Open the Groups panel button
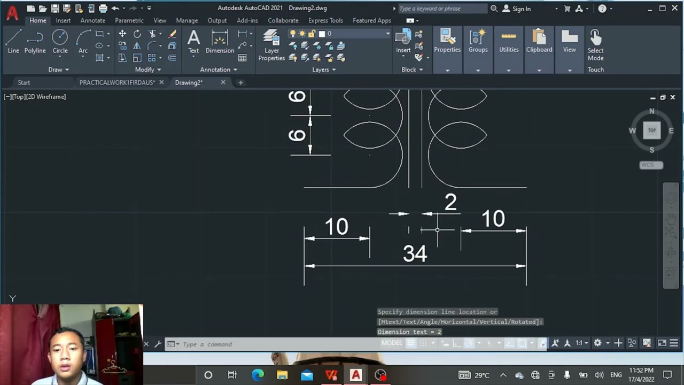 478,42
